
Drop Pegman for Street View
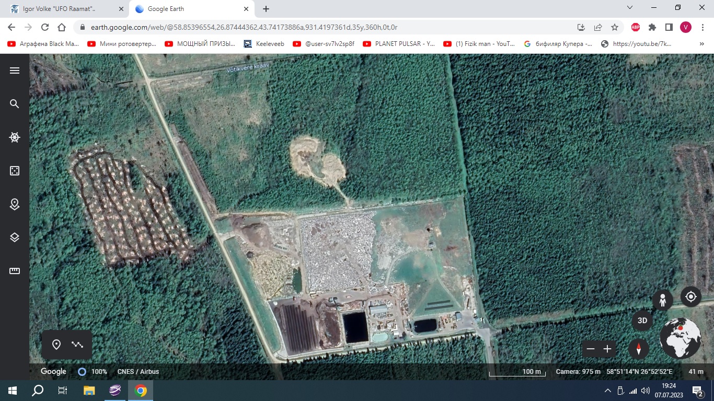pos(662,300)
